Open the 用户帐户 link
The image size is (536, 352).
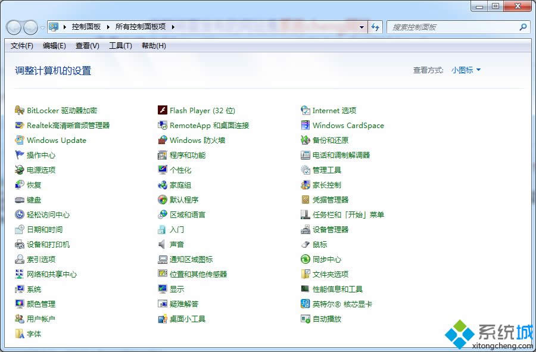[x=41, y=319]
